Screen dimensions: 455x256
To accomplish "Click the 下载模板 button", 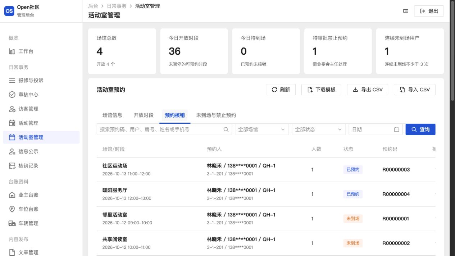I will (321, 90).
